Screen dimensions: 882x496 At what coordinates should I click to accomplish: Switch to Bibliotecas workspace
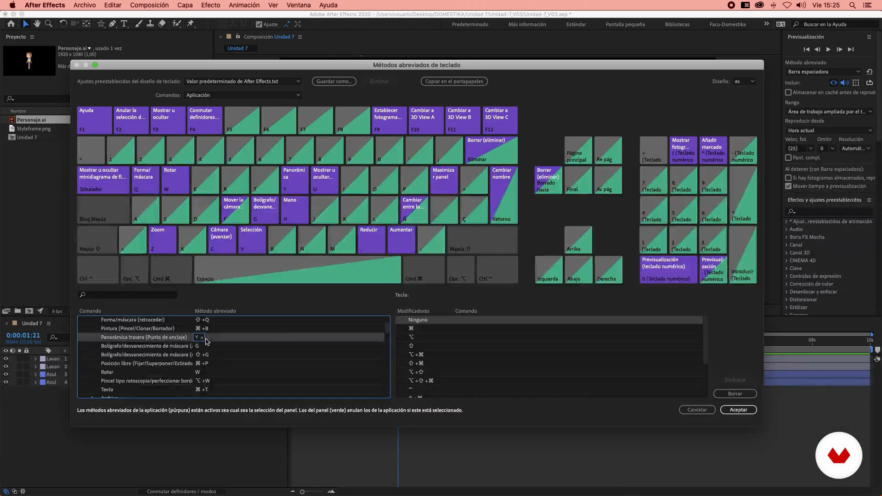[677, 24]
